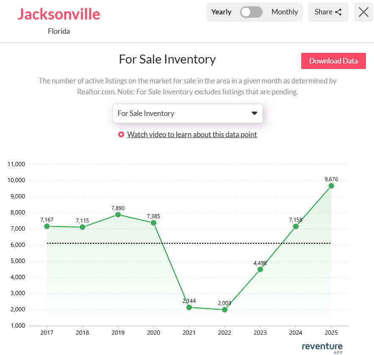Click the dropdown arrow caret

tap(254, 113)
